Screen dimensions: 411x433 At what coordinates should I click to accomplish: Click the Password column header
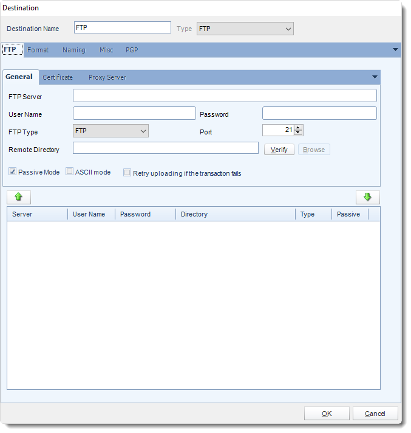click(145, 214)
